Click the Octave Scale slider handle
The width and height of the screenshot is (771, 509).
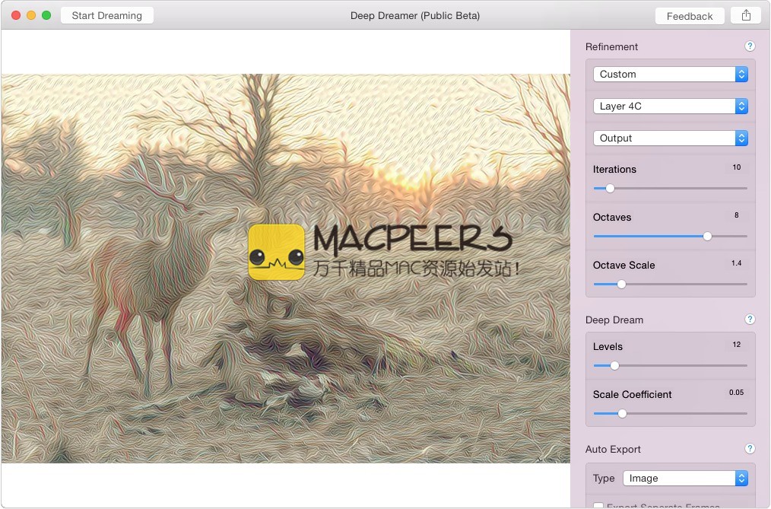(621, 285)
